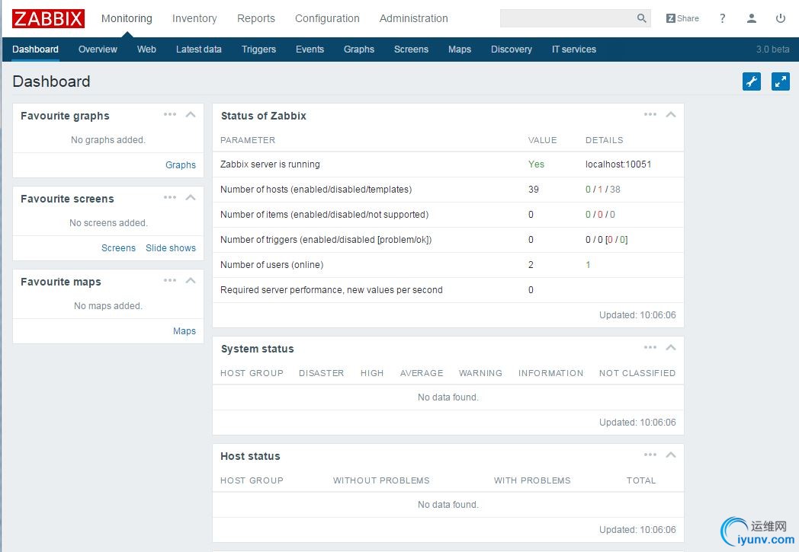Open the Zabbix Share link
This screenshot has width=799, height=552.
682,18
